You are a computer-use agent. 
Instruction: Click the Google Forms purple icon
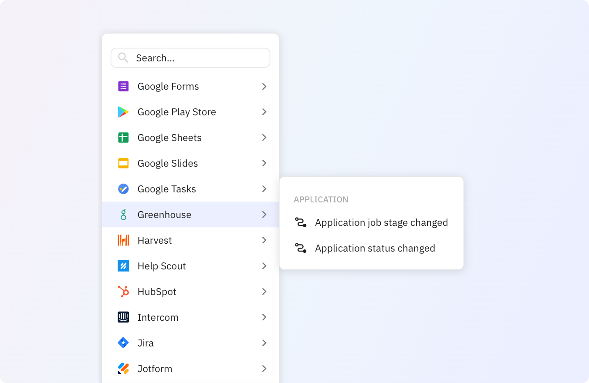(x=123, y=86)
